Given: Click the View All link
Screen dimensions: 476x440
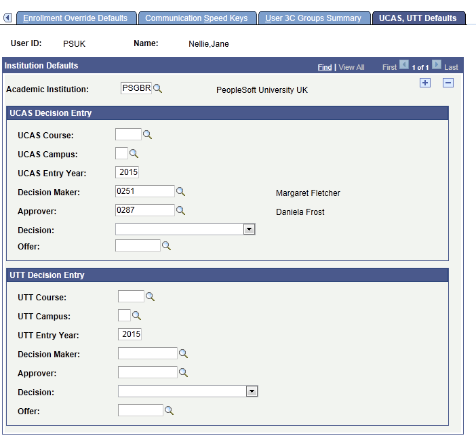Looking at the screenshot, I should click(x=351, y=67).
